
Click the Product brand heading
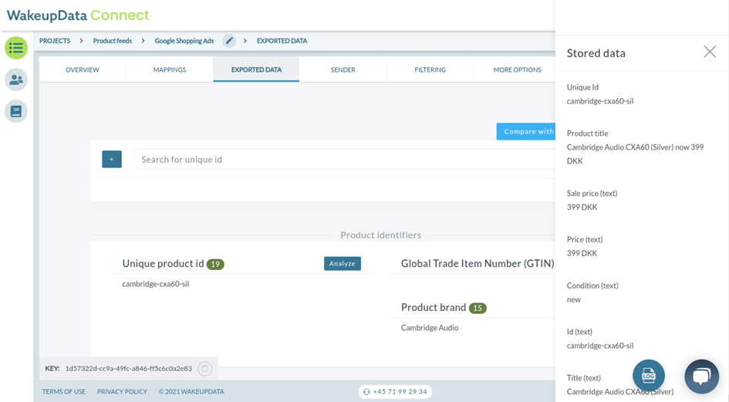pos(434,308)
